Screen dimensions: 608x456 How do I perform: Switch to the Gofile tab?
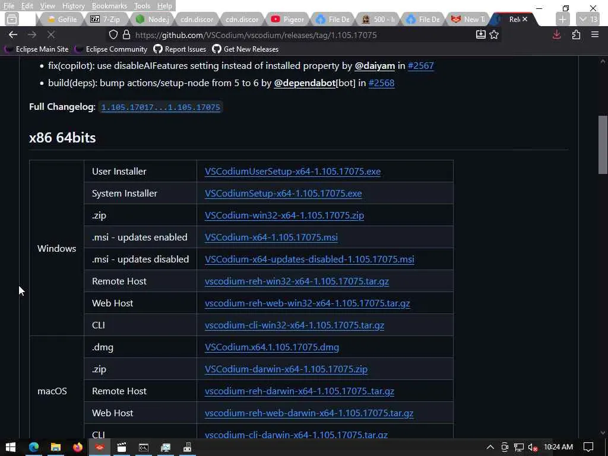click(x=62, y=19)
